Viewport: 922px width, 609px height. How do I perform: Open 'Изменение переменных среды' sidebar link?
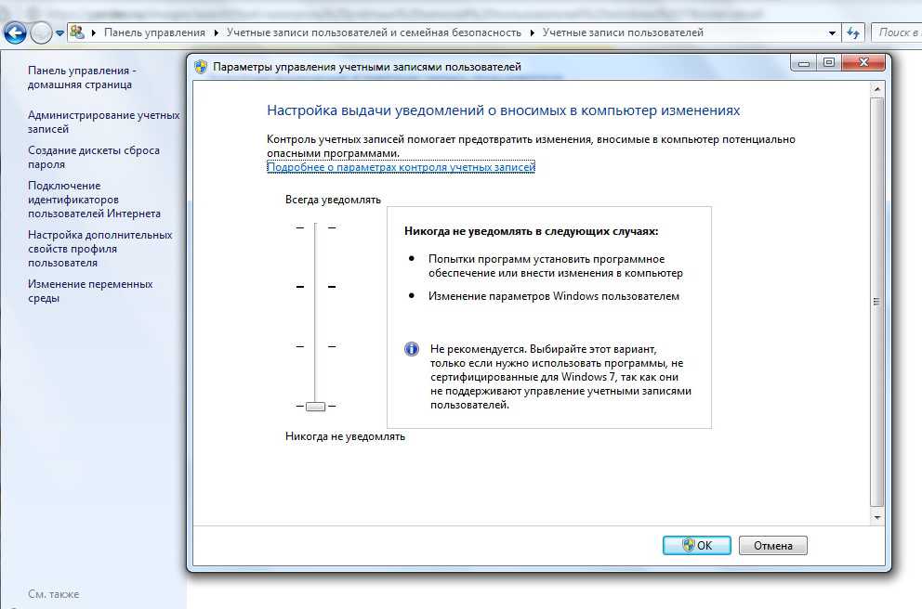(x=90, y=291)
